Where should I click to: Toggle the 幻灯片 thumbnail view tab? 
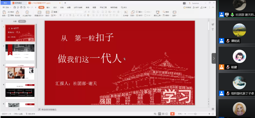point(22,22)
